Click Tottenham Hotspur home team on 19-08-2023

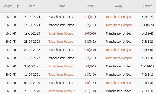tap(61, 33)
